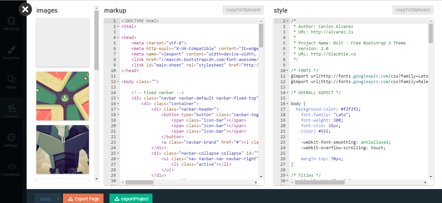The height and width of the screenshot is (203, 442).
Task: Open the inspector brush icon in sidebar
Action: click(x=11, y=53)
